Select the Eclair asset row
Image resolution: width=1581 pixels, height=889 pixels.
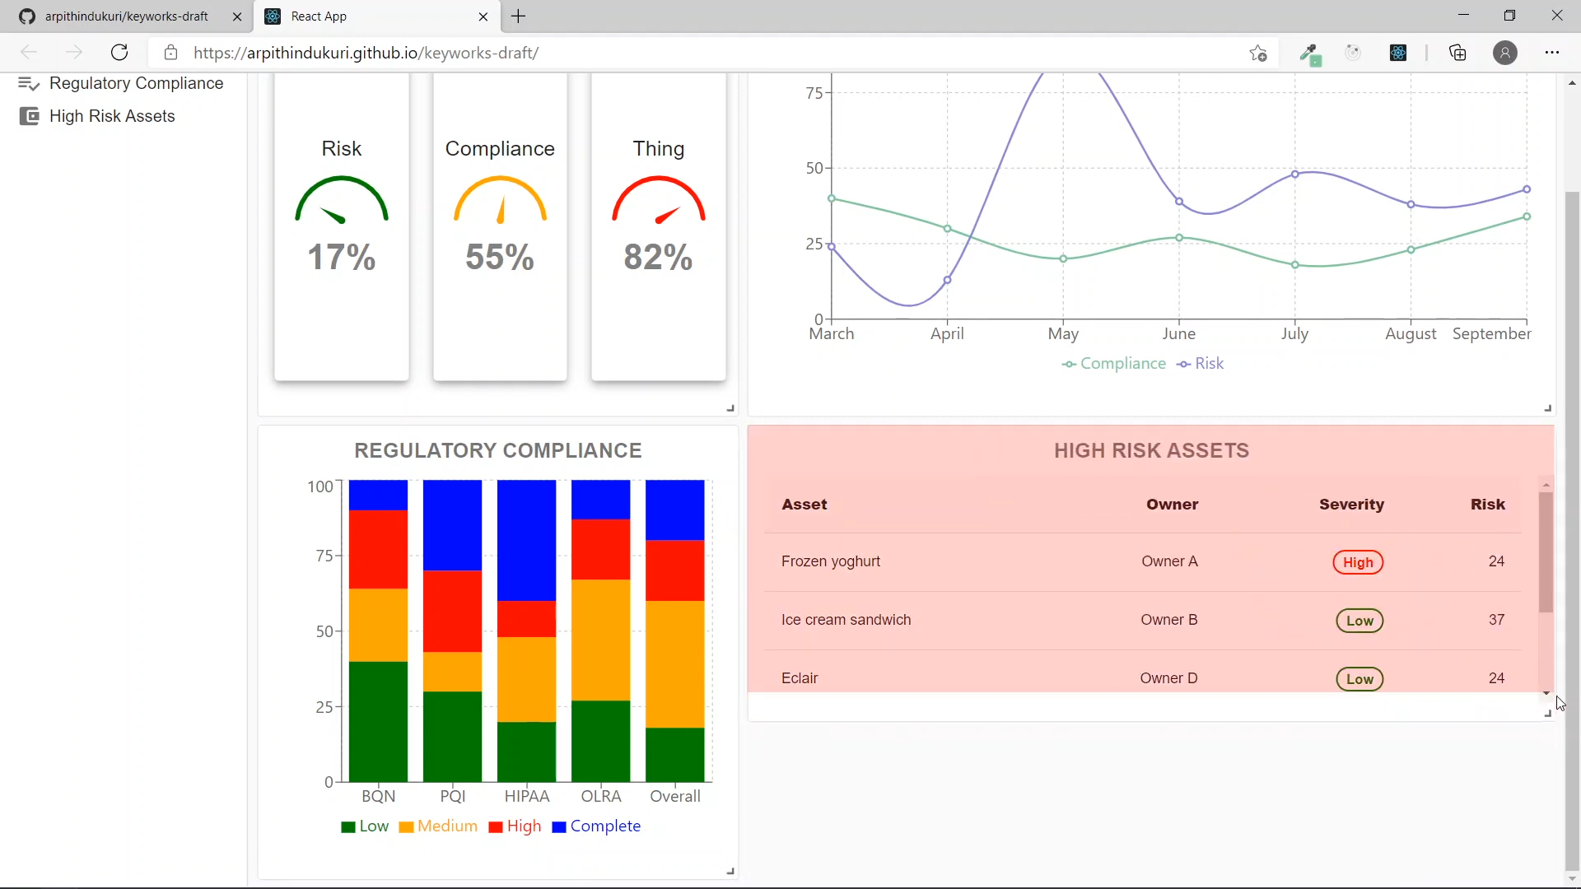1143,675
